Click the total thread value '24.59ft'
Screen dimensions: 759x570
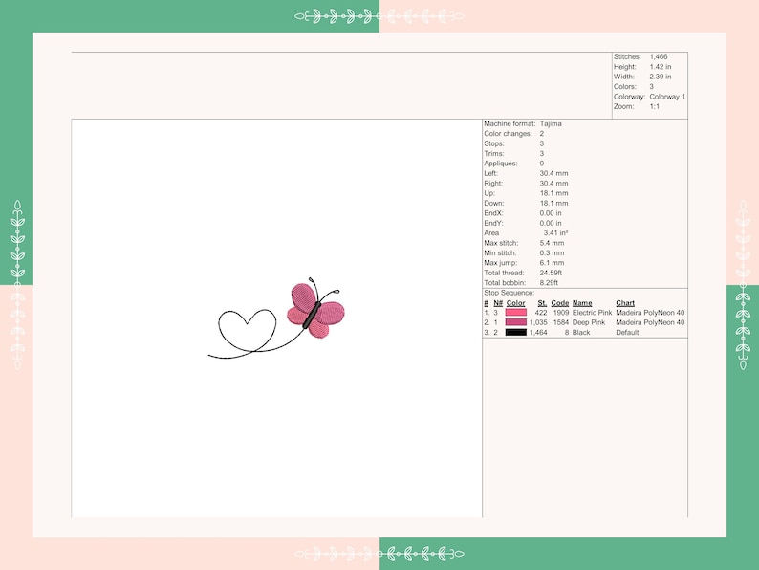tap(551, 273)
